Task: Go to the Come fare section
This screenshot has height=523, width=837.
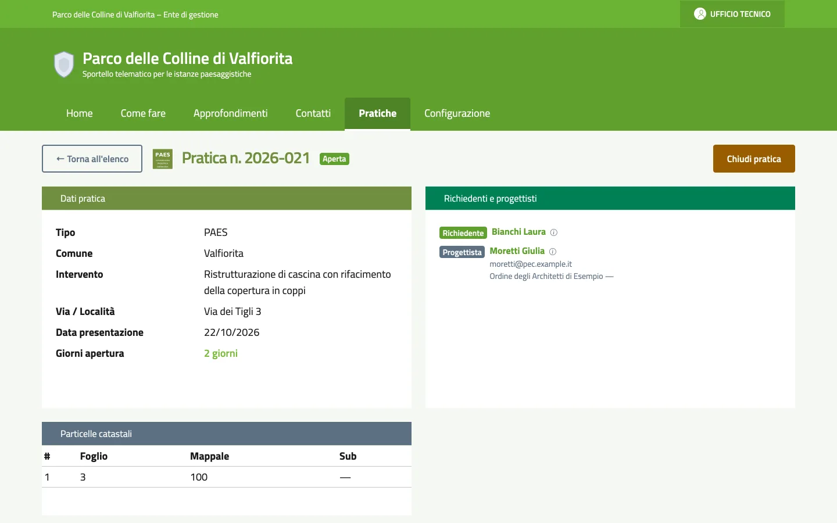Action: pyautogui.click(x=143, y=113)
